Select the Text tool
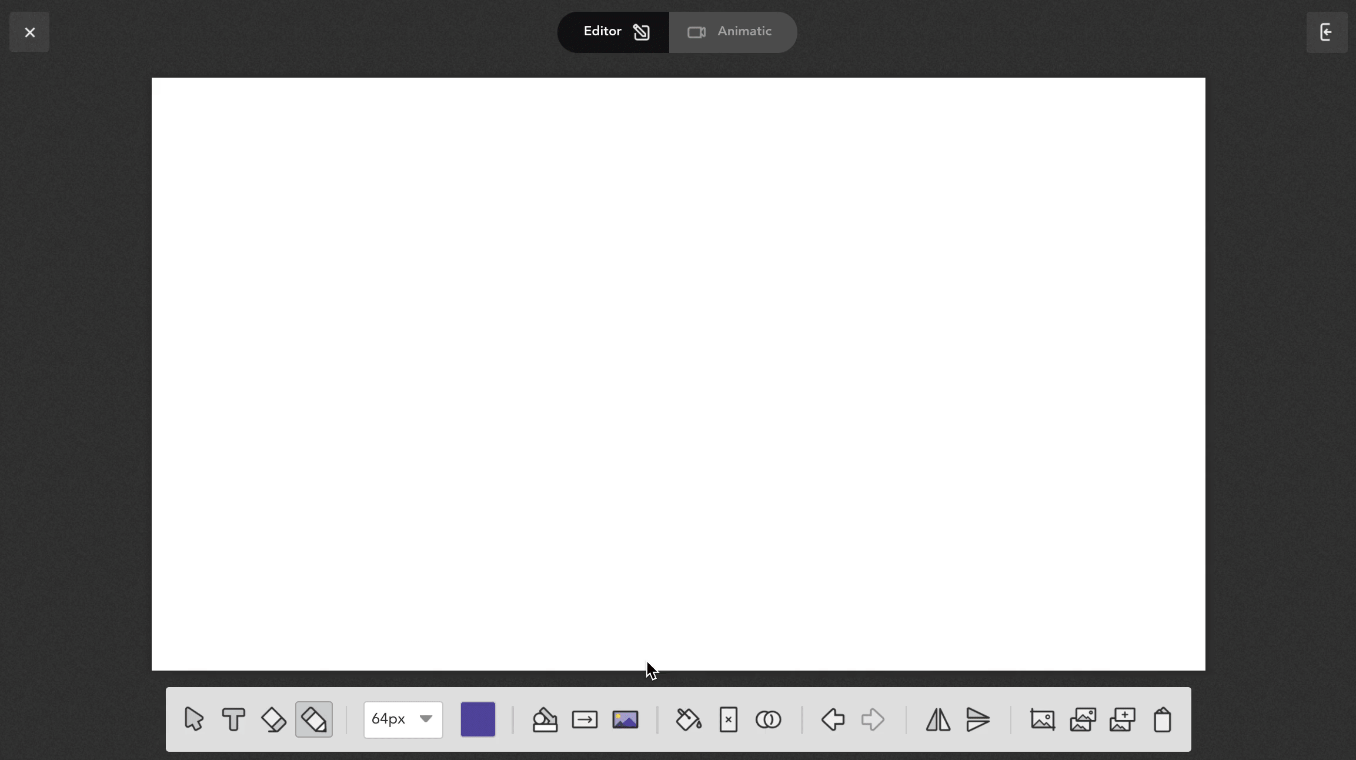The height and width of the screenshot is (760, 1356). coord(233,719)
